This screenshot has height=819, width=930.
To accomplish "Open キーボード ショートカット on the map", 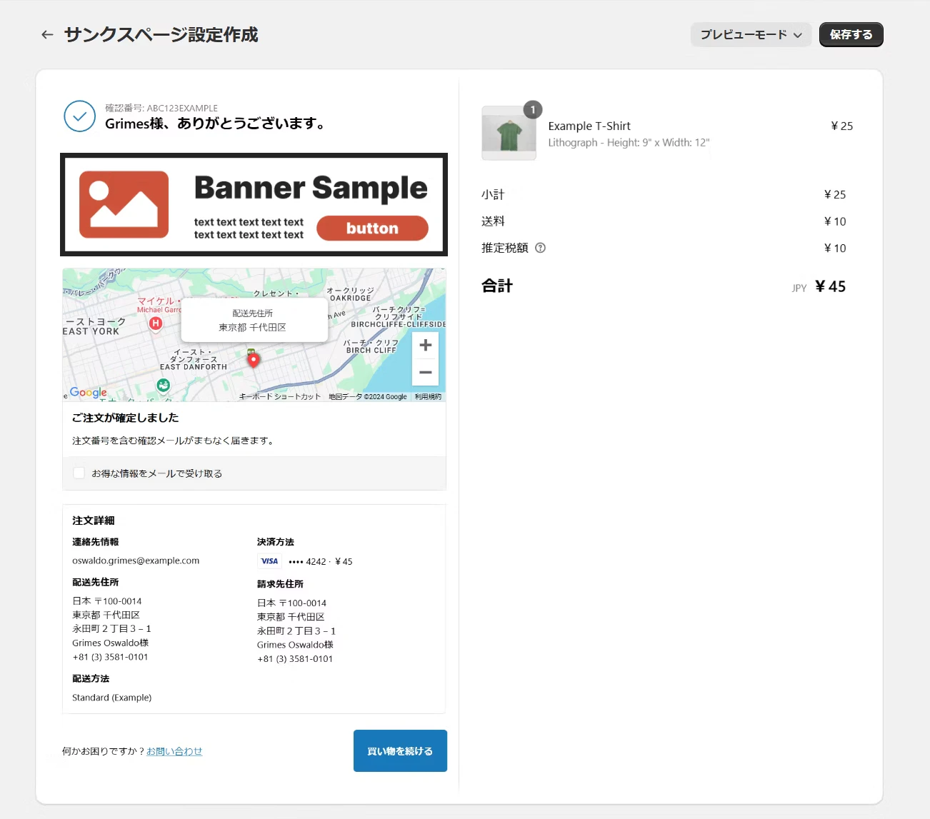I will point(279,396).
